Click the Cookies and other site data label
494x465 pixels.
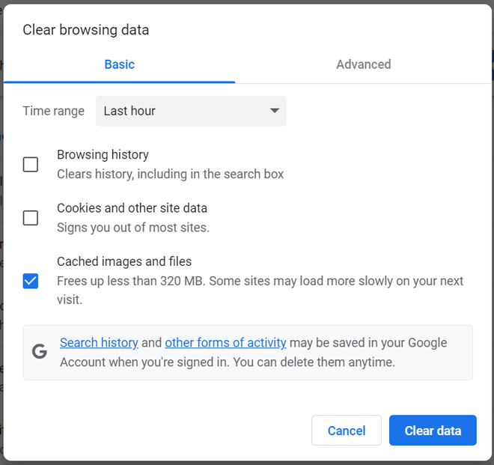point(132,208)
